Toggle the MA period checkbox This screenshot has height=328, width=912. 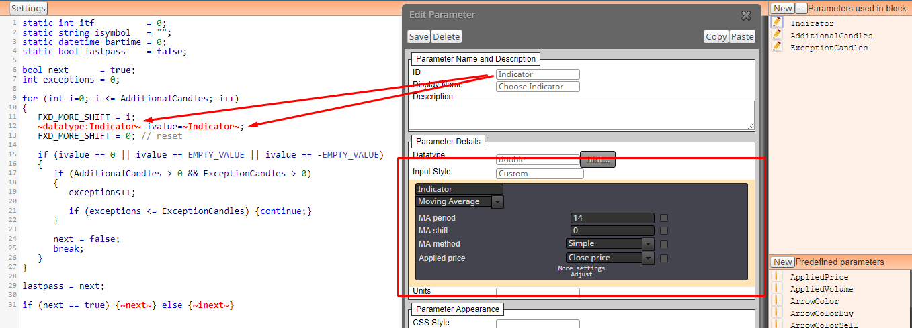click(x=664, y=218)
